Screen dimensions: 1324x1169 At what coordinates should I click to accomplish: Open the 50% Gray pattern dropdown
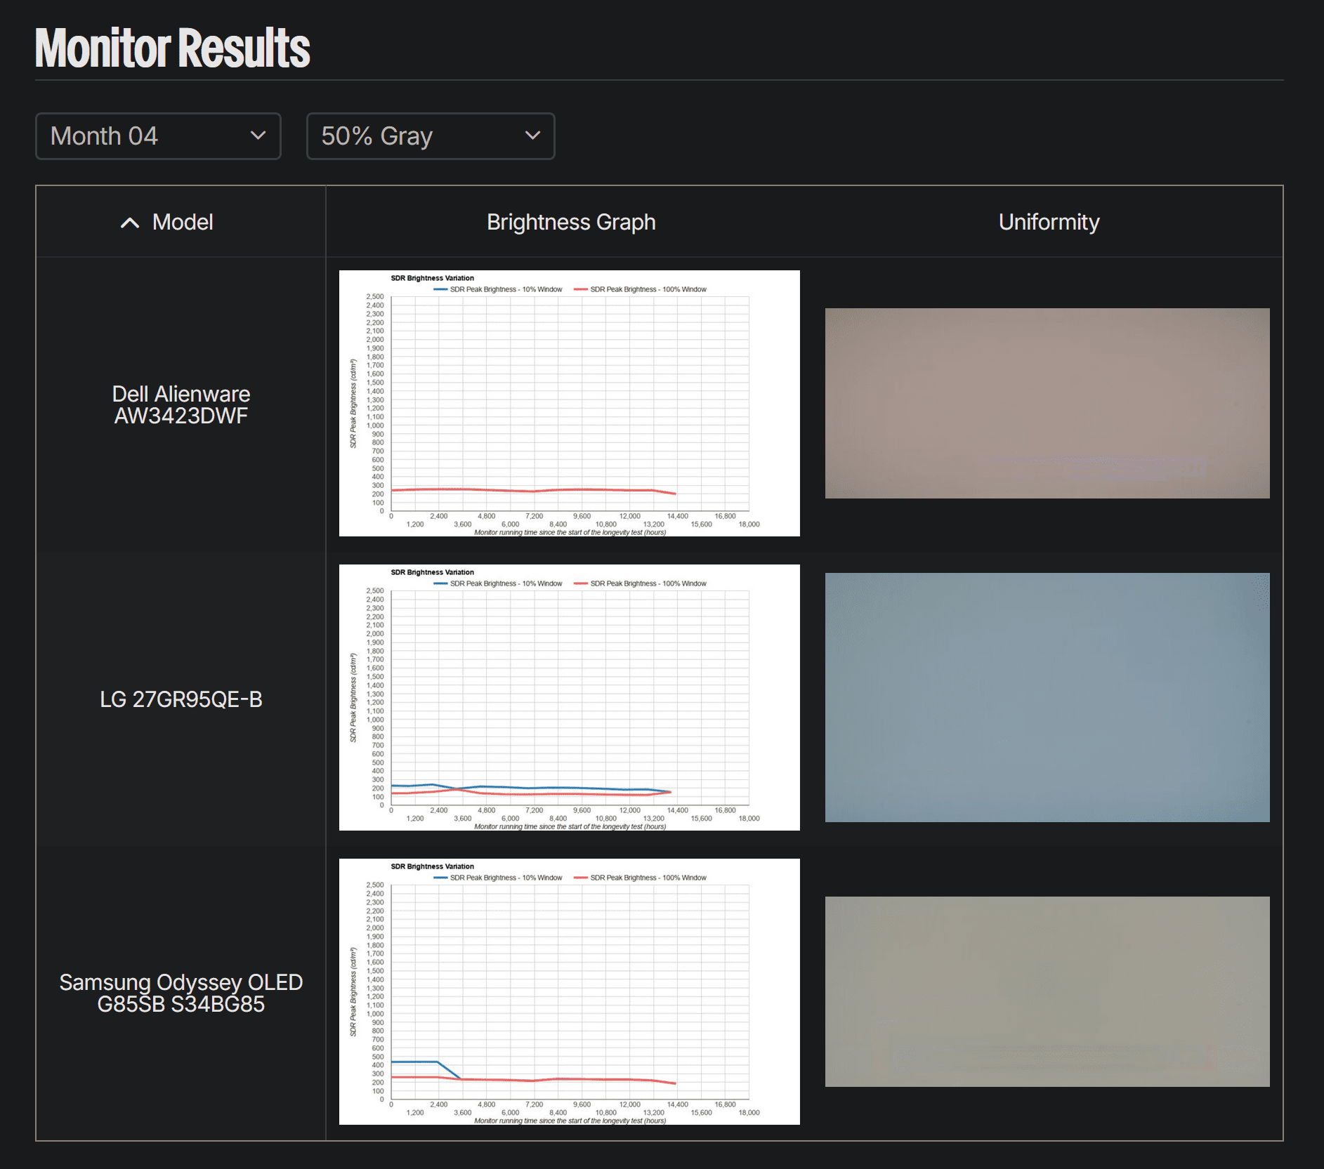431,136
